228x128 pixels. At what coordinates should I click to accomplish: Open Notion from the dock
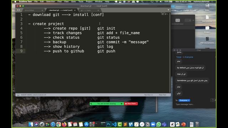(x=147, y=124)
